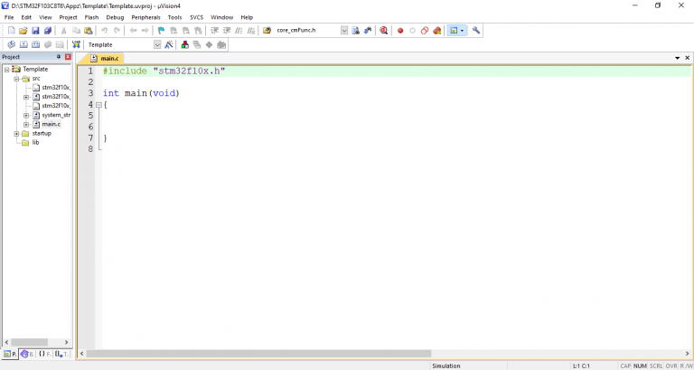This screenshot has width=694, height=370.
Task: Open the Peripherals menu
Action: click(x=145, y=17)
